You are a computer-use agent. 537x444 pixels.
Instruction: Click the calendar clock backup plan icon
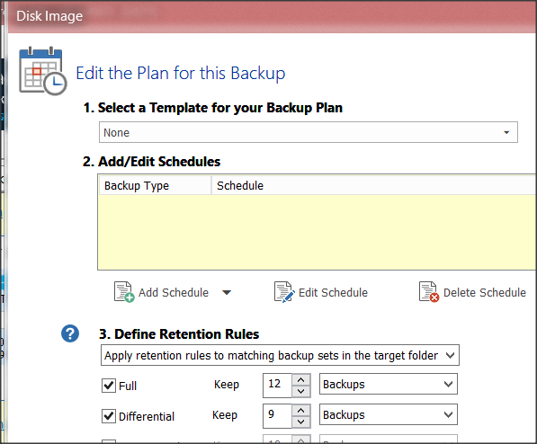43,71
